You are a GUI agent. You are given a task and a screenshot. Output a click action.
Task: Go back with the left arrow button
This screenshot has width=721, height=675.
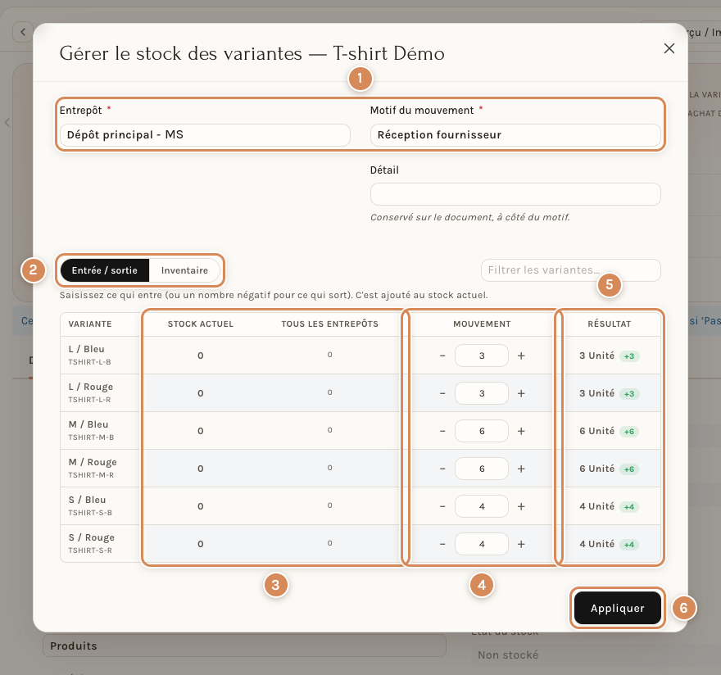[x=23, y=32]
